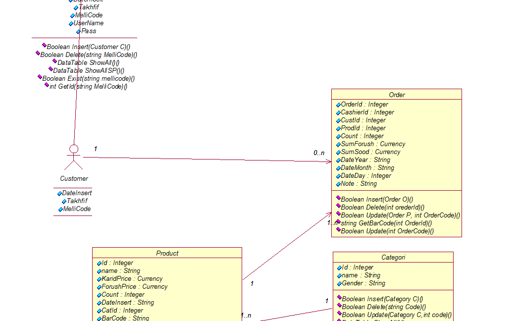Click the 0..n multiplicity label near Order
This screenshot has width=517, height=321.
pyautogui.click(x=319, y=153)
